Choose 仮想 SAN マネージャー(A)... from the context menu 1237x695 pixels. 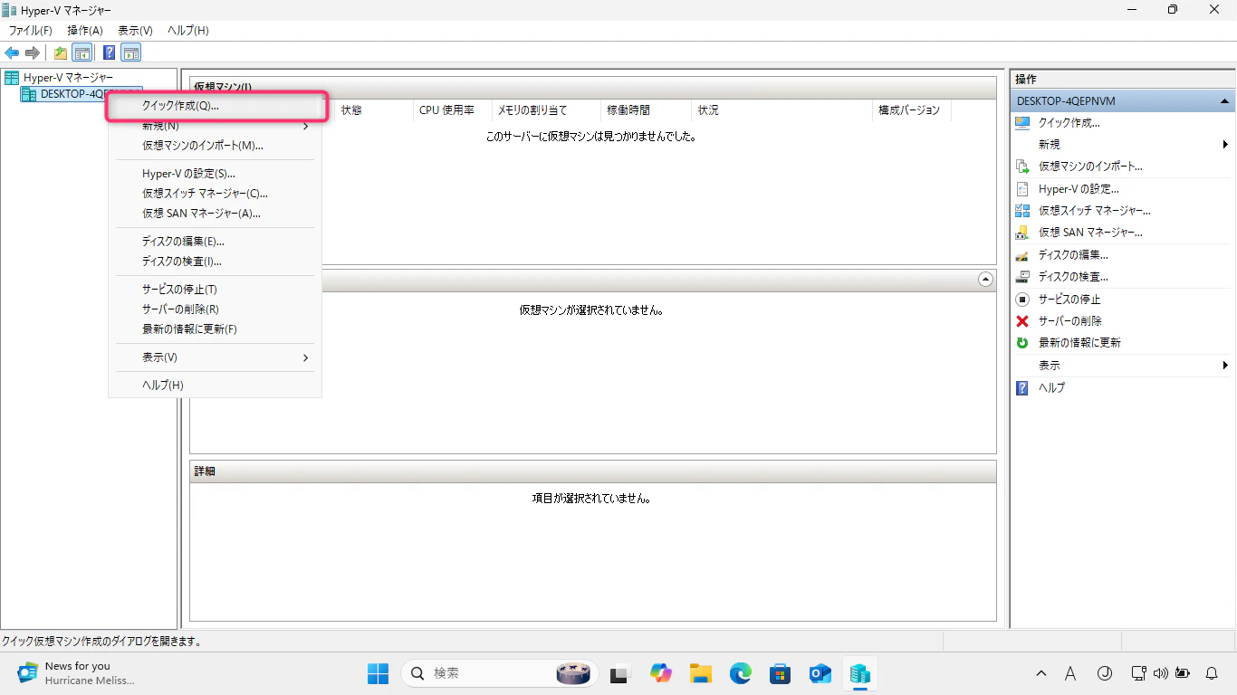click(215, 214)
